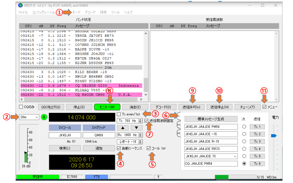Uncheck the 自動シーケンス checkbox

119,148
